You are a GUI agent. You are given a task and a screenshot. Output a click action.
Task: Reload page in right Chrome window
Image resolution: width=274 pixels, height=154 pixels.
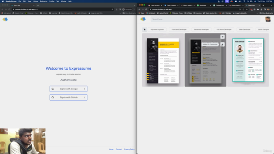point(146,9)
